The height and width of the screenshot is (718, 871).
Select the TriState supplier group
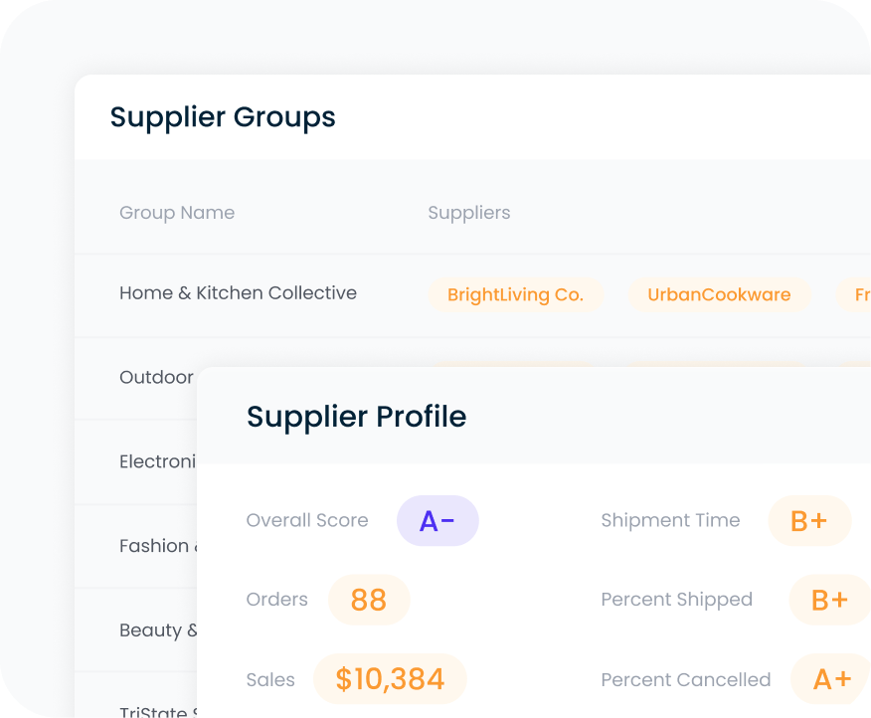[x=154, y=709]
